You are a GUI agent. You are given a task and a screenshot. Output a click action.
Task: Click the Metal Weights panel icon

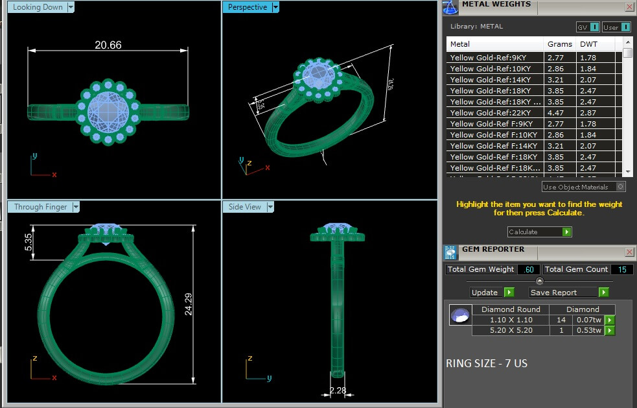click(450, 7)
